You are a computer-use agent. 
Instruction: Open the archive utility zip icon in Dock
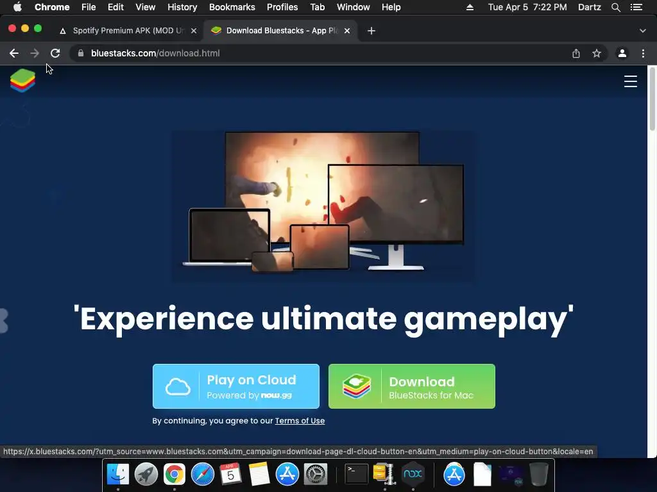coord(384,474)
